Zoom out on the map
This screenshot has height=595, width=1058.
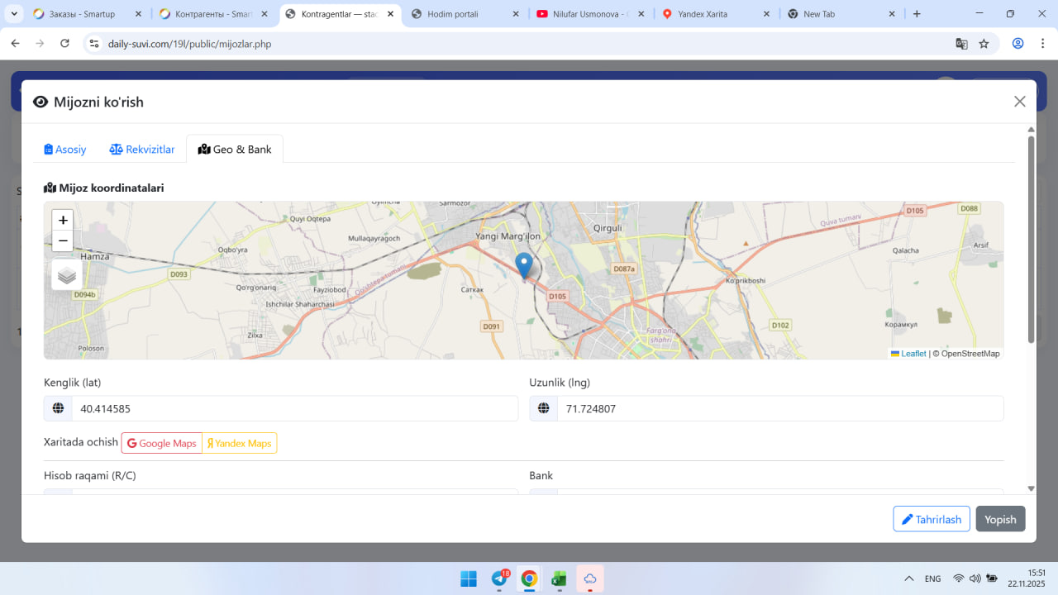pyautogui.click(x=63, y=241)
